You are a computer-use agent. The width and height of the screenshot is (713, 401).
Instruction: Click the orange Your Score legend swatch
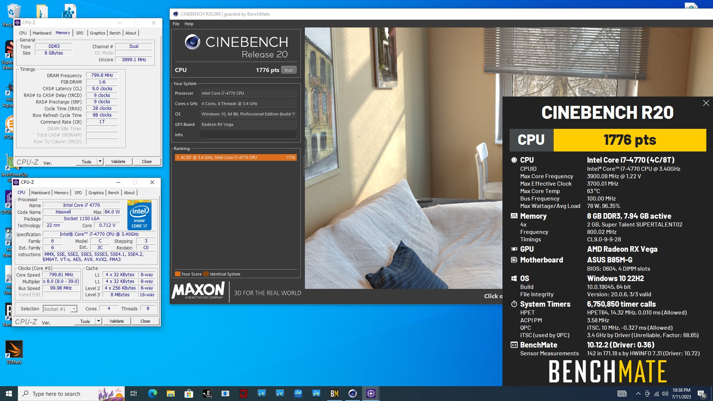coord(178,274)
